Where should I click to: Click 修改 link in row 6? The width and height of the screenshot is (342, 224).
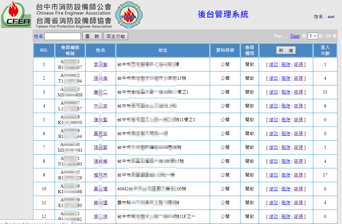point(274,134)
